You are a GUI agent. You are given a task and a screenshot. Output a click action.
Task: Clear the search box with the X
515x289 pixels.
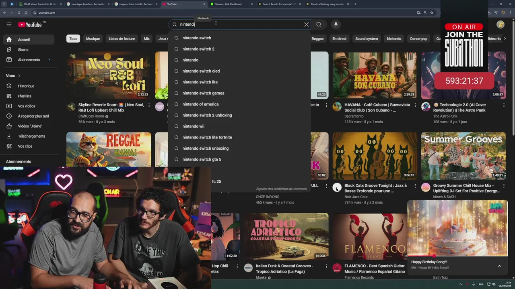coord(307,24)
